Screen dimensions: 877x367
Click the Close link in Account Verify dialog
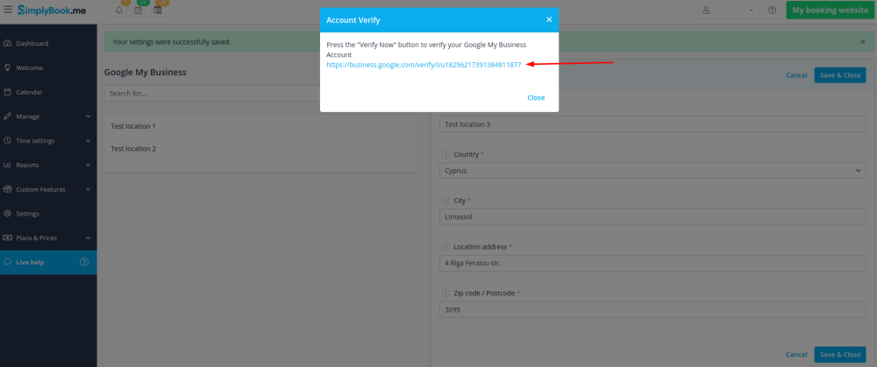pos(536,97)
